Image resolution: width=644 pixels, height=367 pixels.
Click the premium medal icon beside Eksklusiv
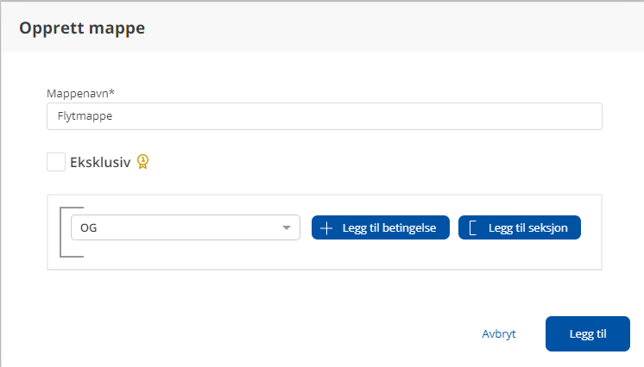pos(143,161)
